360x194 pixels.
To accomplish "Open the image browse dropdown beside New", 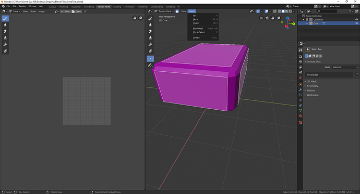I will click(56, 11).
